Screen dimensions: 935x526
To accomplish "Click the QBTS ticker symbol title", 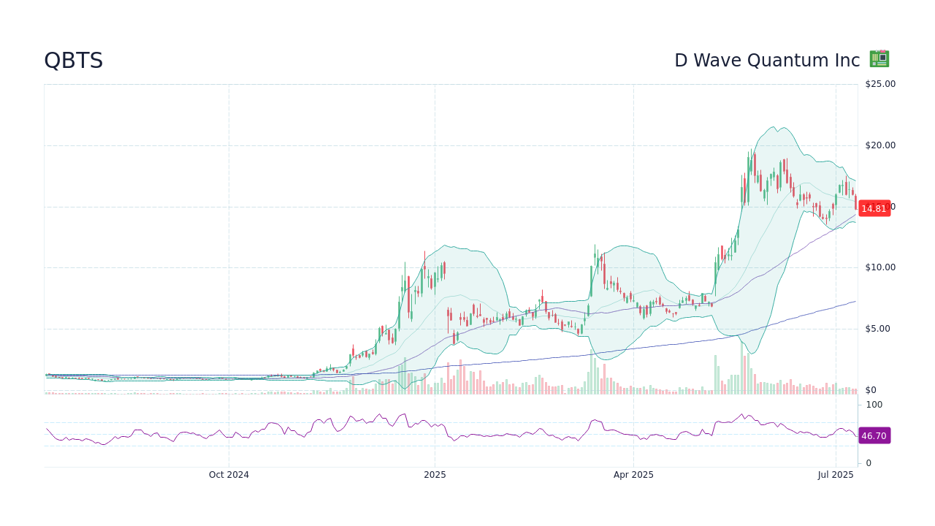I will point(73,61).
